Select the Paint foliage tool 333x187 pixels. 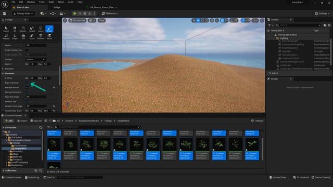tap(49, 29)
